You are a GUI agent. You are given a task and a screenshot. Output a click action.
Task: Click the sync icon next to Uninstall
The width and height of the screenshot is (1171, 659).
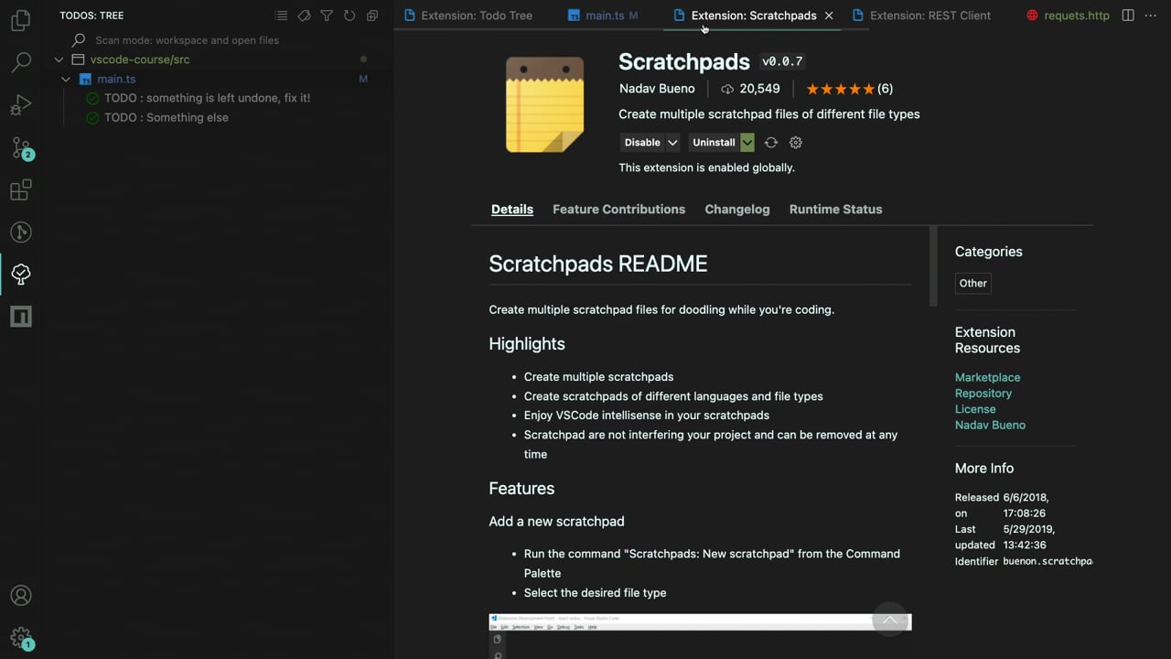pyautogui.click(x=771, y=143)
